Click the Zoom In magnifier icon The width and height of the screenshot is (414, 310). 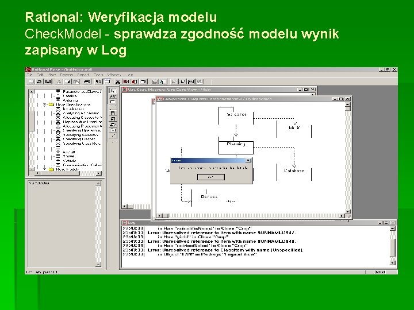(174, 82)
